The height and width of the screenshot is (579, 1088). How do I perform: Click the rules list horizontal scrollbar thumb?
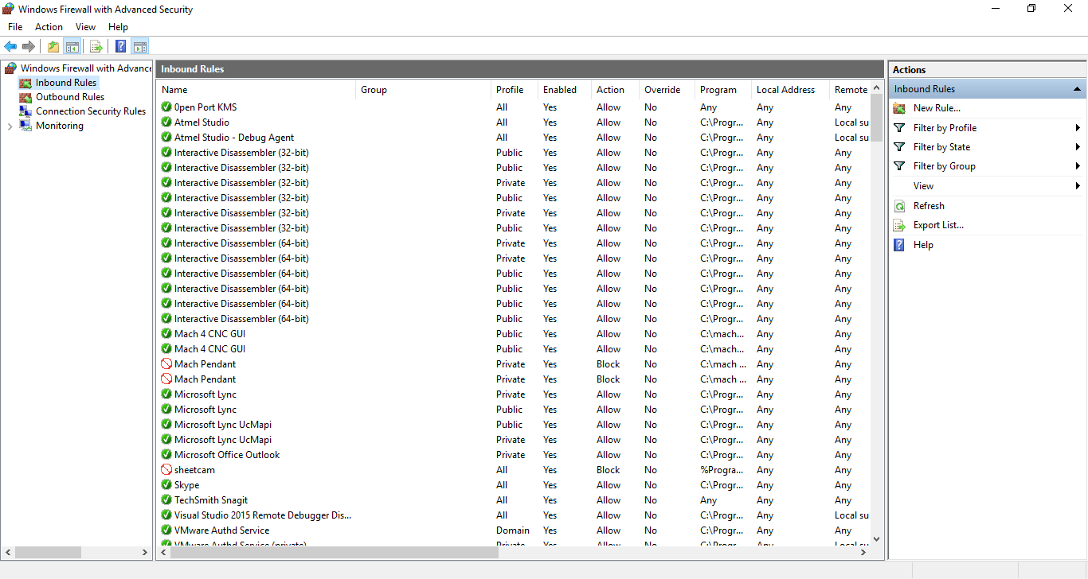click(335, 552)
